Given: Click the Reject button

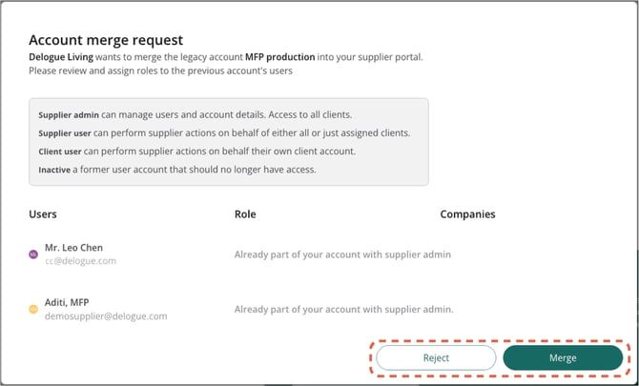Looking at the screenshot, I should point(436,357).
